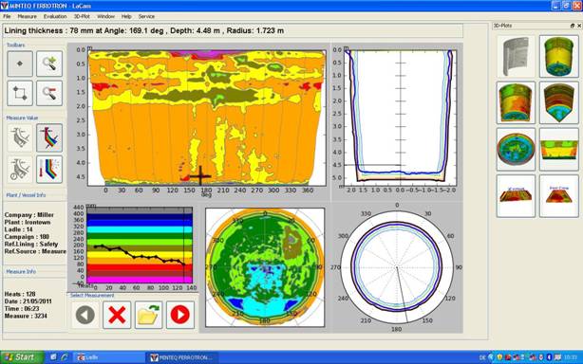The image size is (583, 364).
Task: Select the rainbow wear difference measure icon
Action: [49, 170]
